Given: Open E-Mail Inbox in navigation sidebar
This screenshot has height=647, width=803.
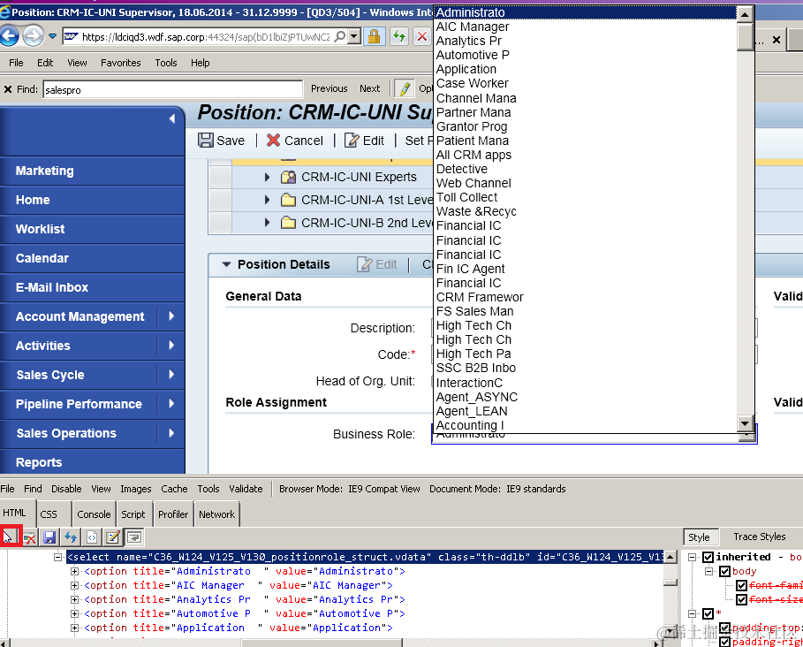Looking at the screenshot, I should 92,287.
